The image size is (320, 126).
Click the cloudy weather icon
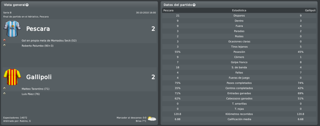[152, 119]
